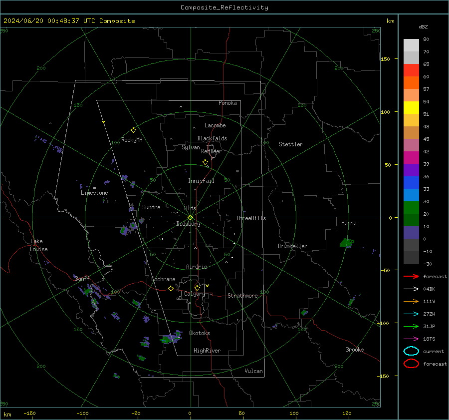Click yellow diamond marker below RedDeer
Screen dimensions: 449x420
point(205,162)
